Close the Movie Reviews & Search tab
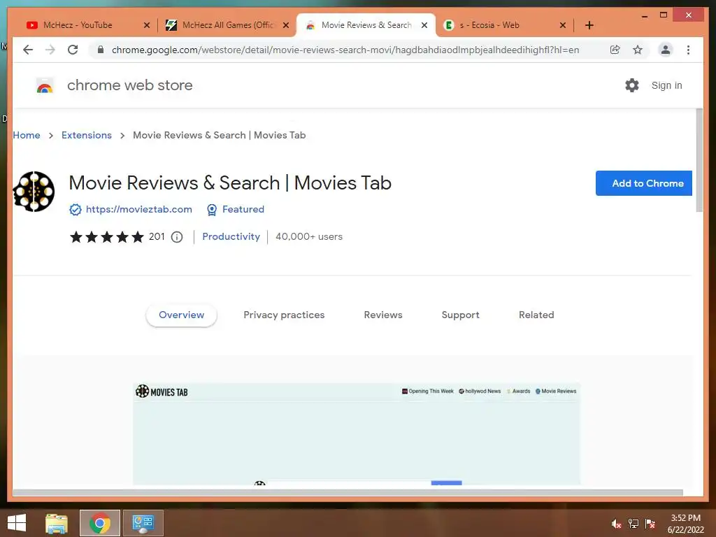The image size is (716, 537). point(424,25)
